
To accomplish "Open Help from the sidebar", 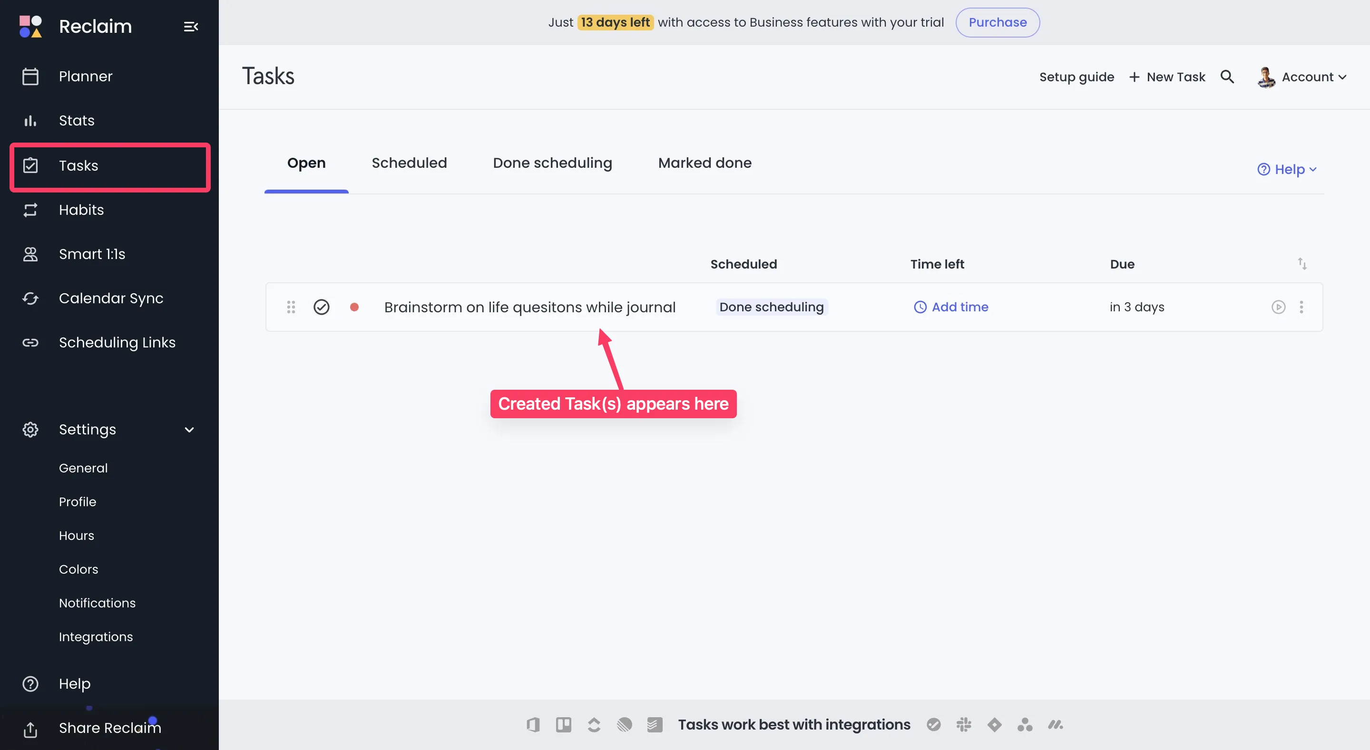I will click(75, 684).
